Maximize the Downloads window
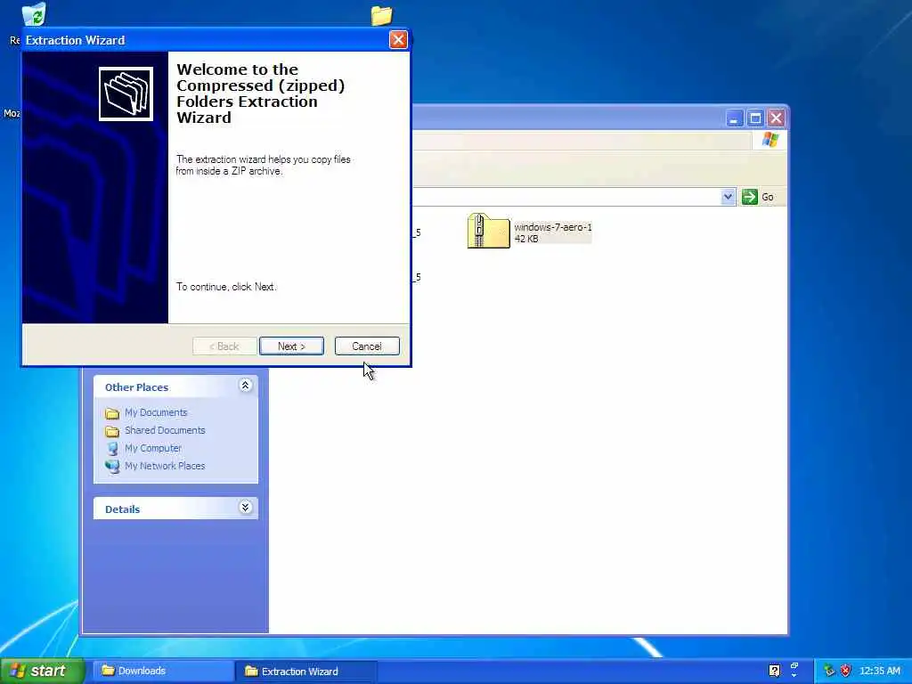This screenshot has height=684, width=912. click(755, 118)
